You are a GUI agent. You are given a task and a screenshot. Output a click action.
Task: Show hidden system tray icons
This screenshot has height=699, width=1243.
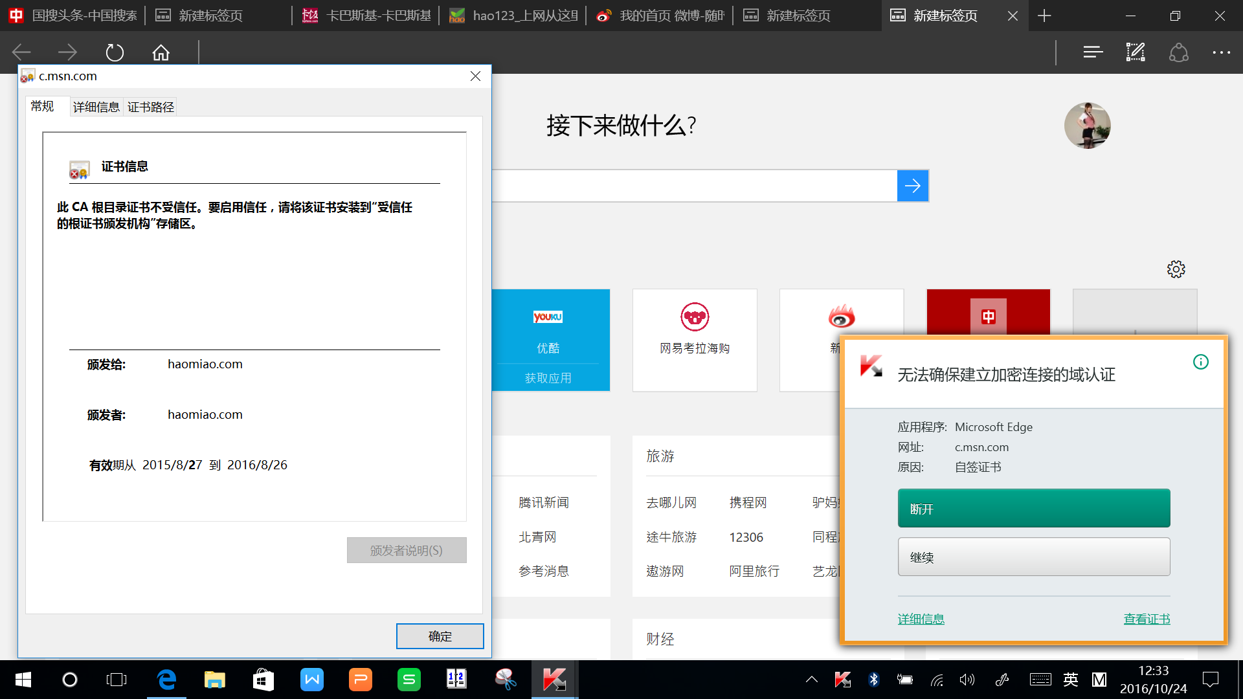[x=812, y=680]
